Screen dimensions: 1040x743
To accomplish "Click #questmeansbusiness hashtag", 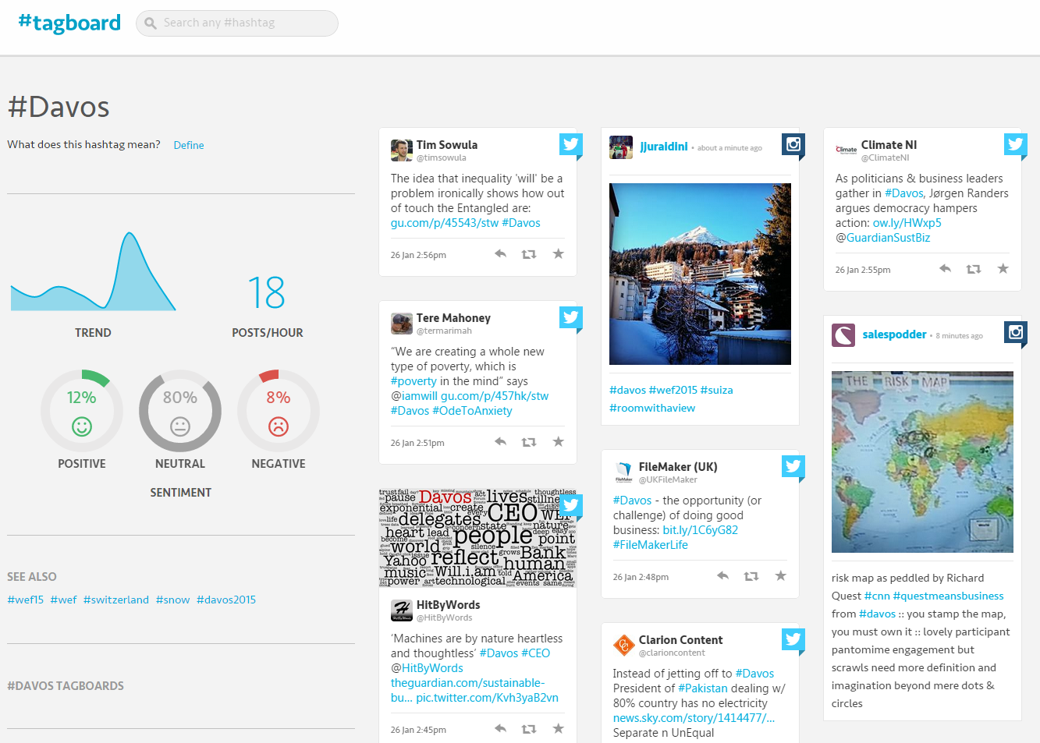I will point(949,596).
